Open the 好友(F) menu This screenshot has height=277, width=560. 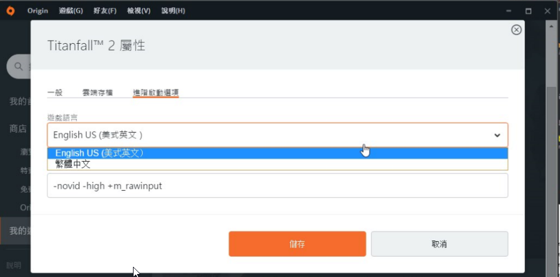tap(105, 11)
